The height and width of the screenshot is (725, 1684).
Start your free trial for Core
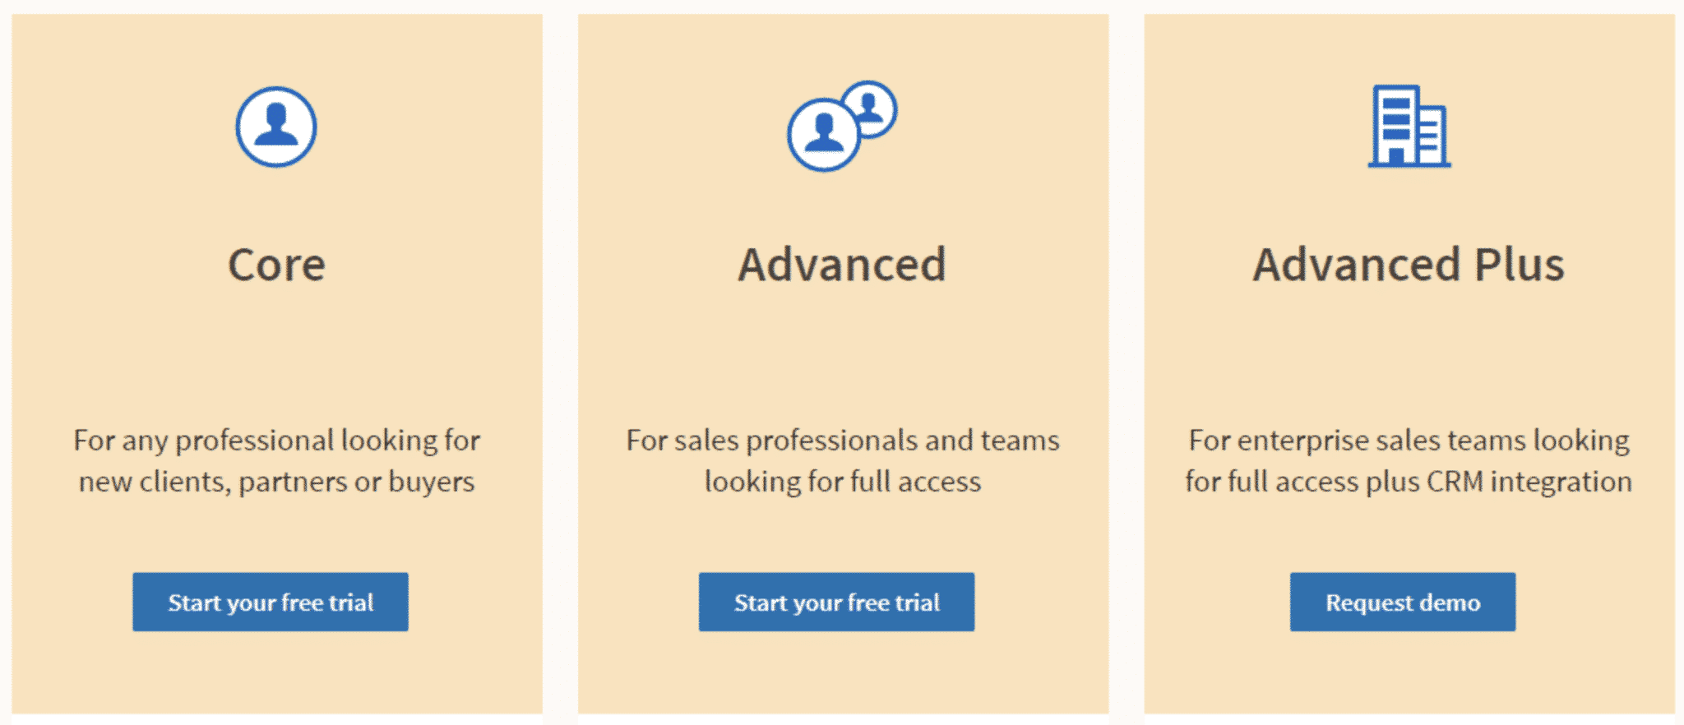tap(271, 602)
